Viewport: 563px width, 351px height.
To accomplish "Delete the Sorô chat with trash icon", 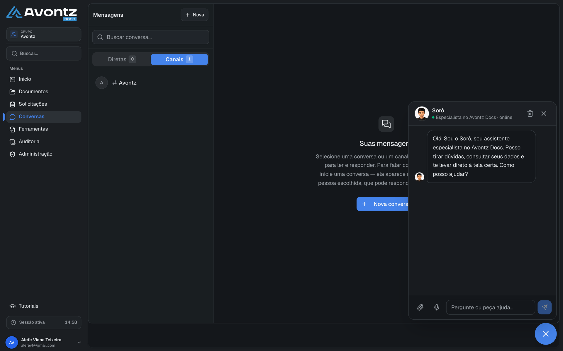I will 530,113.
